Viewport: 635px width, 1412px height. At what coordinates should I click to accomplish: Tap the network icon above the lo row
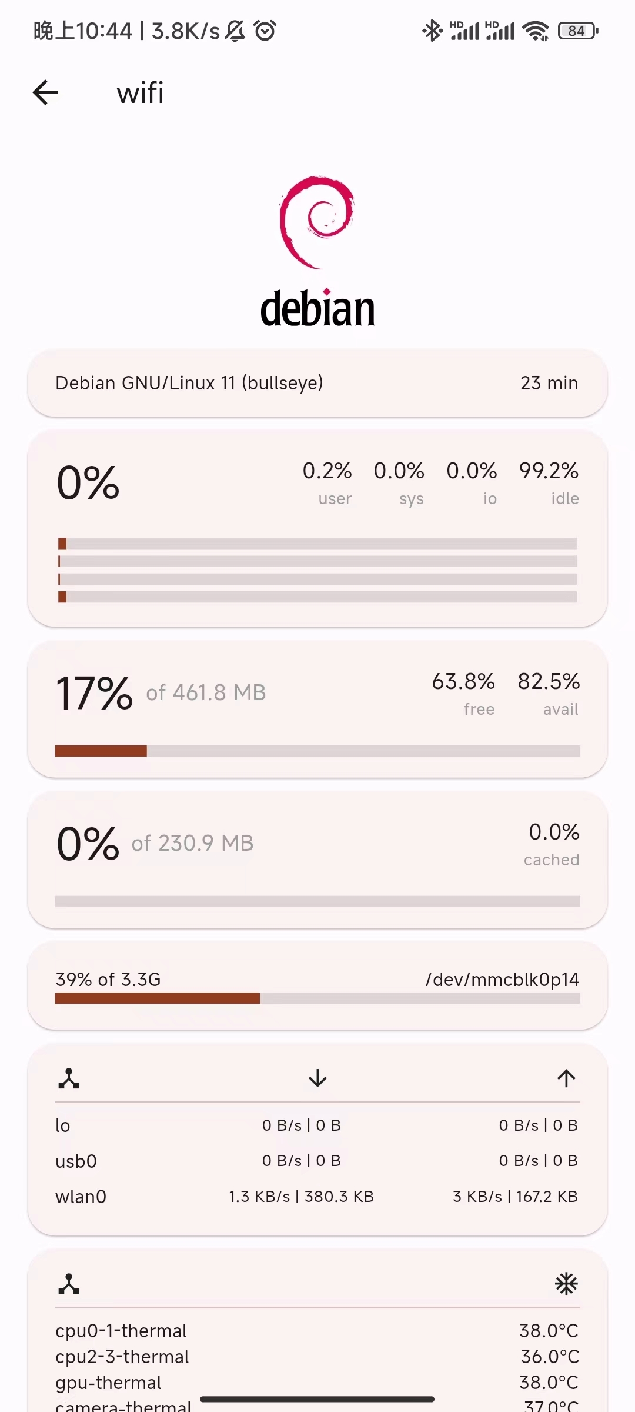point(69,1078)
